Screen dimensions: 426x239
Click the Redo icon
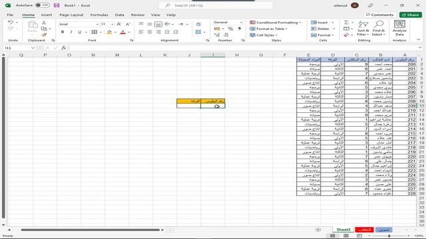[x=11, y=29]
